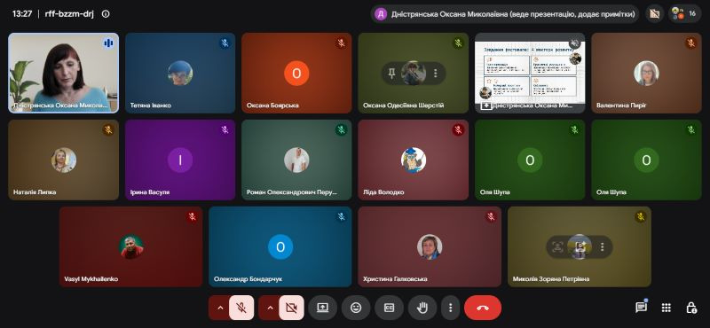Image resolution: width=710 pixels, height=328 pixels.
Task: Click Христина Галковська avatar
Action: [x=430, y=246]
